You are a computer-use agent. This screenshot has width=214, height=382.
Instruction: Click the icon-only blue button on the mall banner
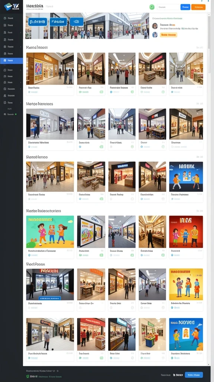click(x=77, y=22)
